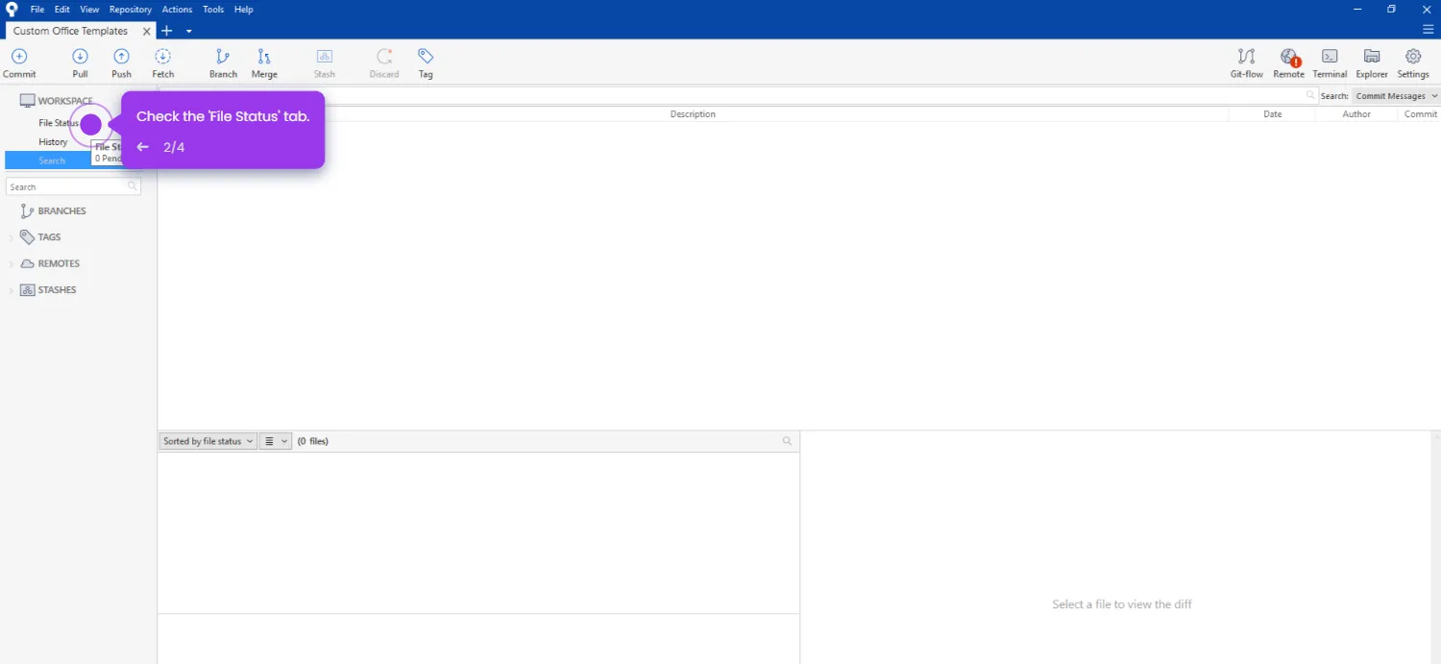Open the Remote repository icon
This screenshot has width=1441, height=664.
(x=1289, y=63)
